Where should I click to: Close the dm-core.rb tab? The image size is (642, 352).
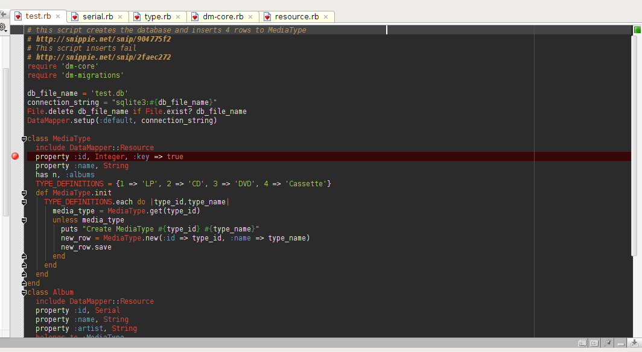250,17
